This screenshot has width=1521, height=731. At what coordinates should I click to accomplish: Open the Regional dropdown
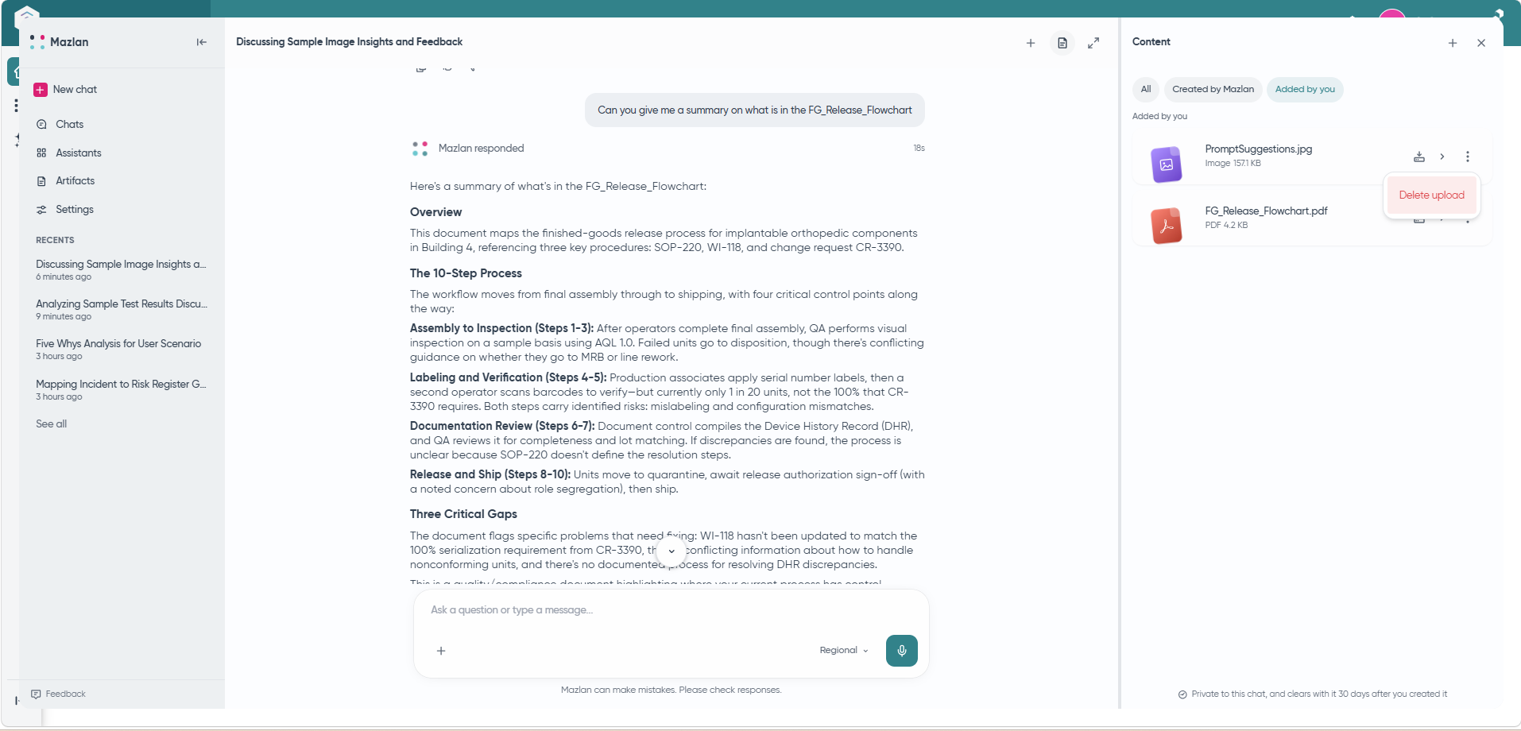pos(844,650)
